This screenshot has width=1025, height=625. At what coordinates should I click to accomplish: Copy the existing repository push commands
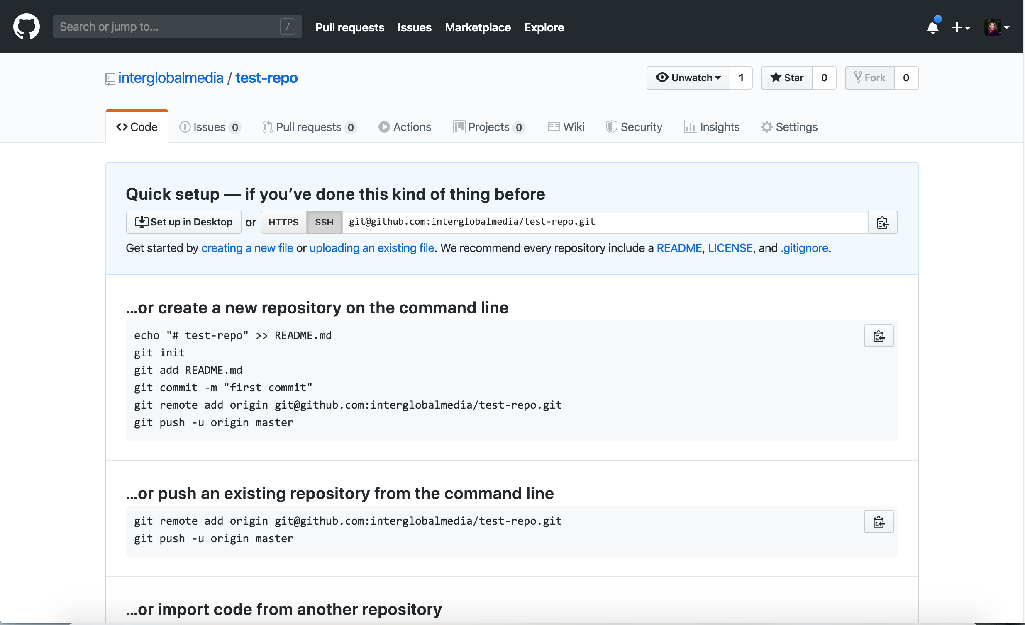(x=879, y=521)
